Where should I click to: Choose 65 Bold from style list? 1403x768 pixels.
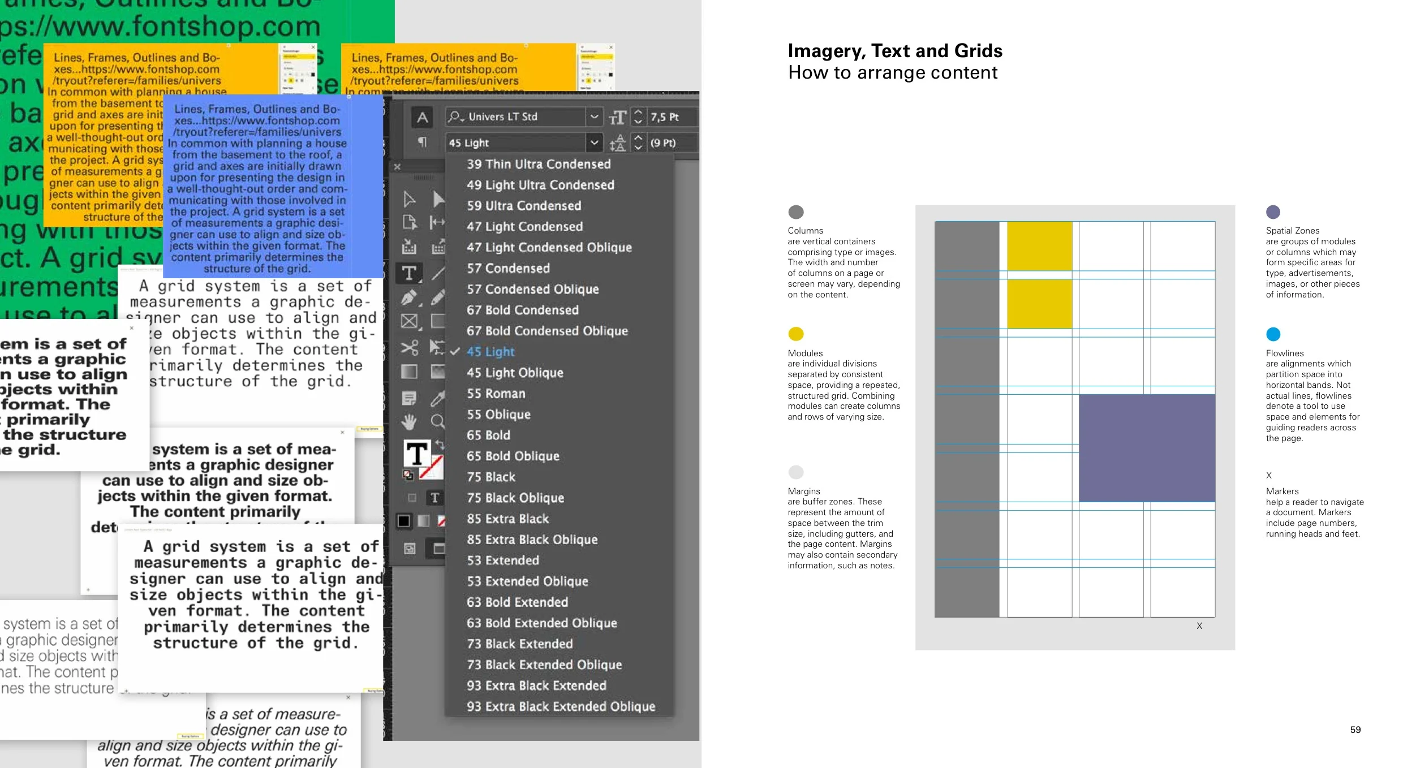pos(488,435)
